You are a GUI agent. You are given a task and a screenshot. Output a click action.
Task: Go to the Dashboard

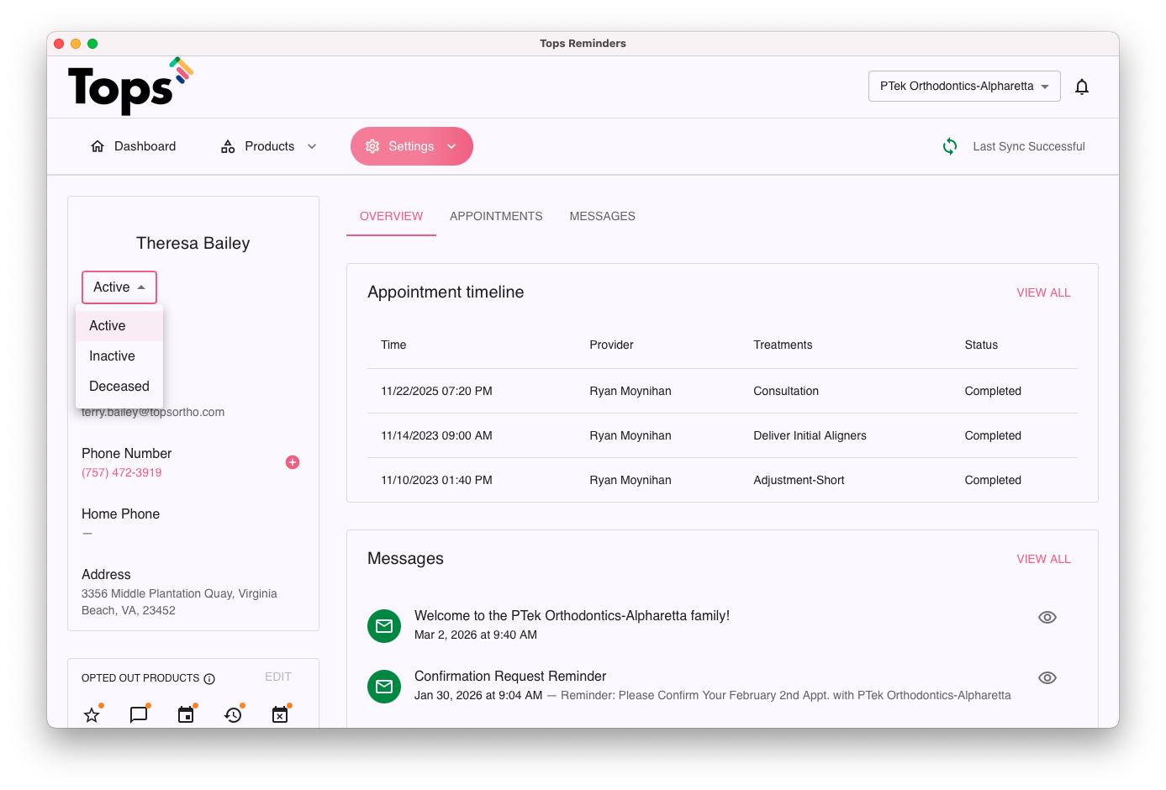(x=133, y=146)
